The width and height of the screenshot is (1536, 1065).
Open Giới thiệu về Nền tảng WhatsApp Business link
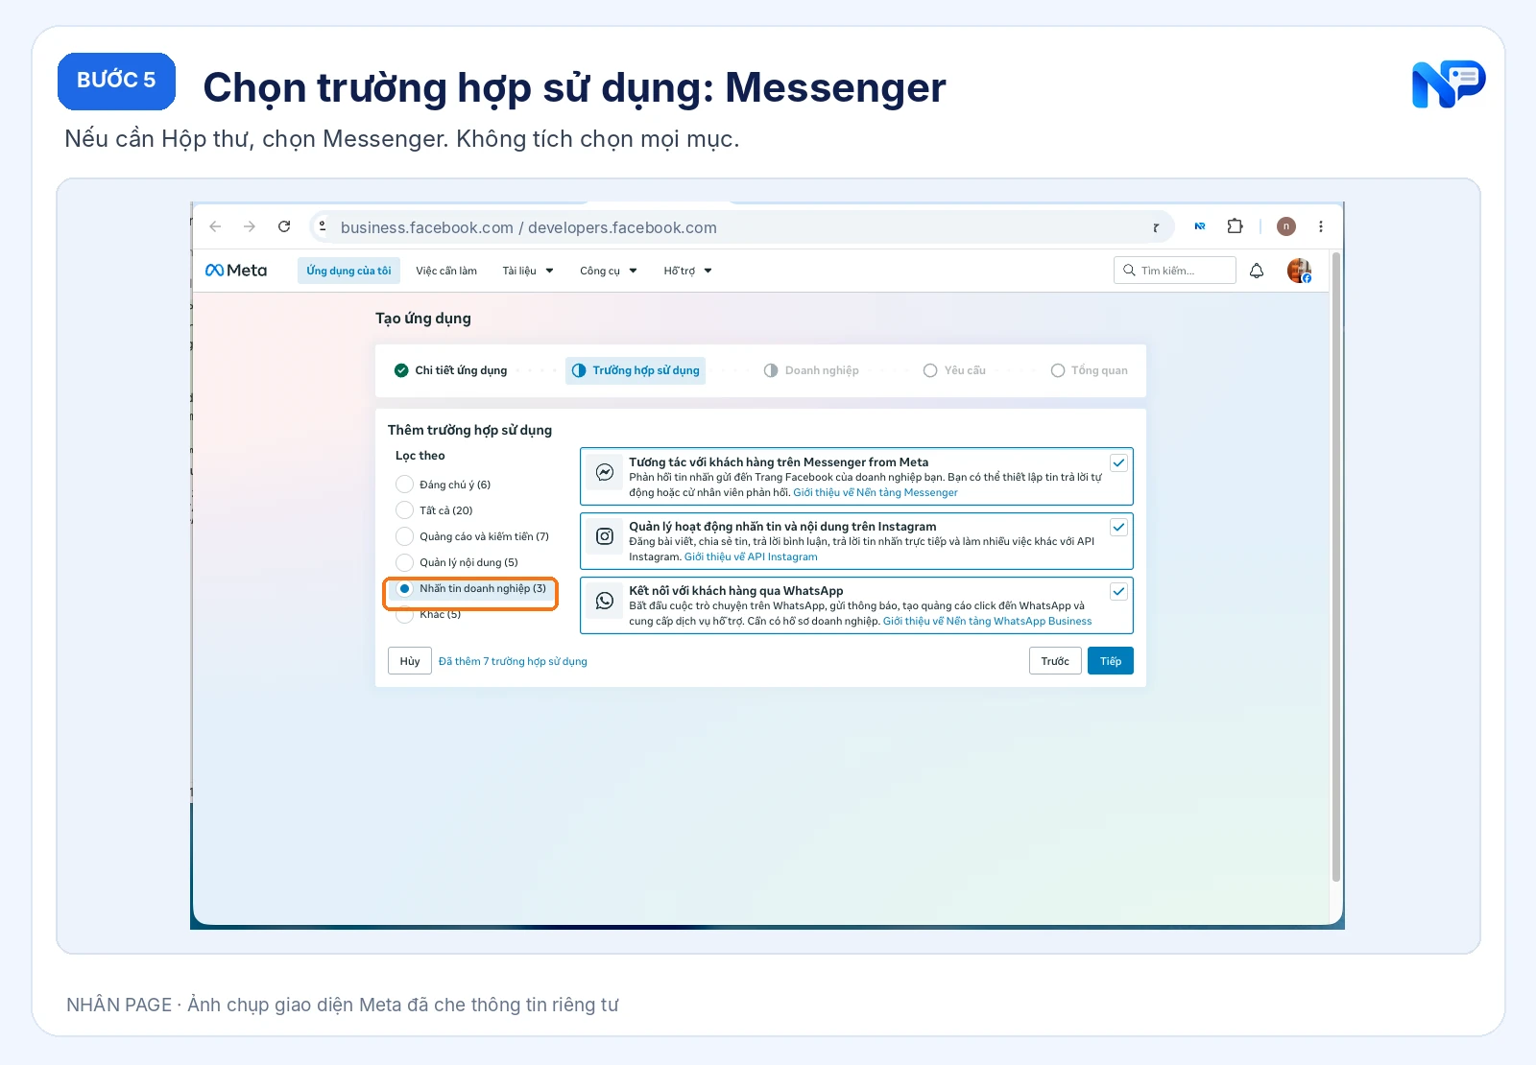click(987, 621)
